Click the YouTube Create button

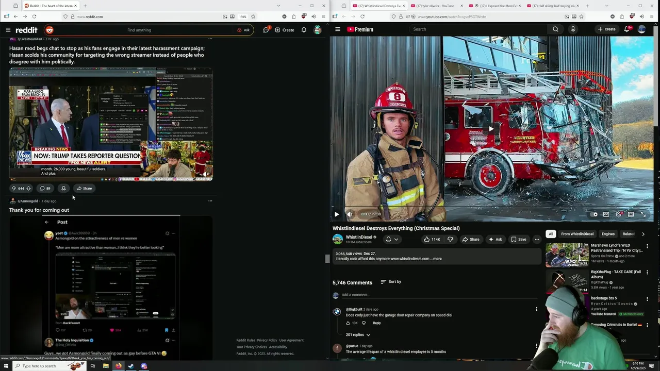pyautogui.click(x=606, y=29)
